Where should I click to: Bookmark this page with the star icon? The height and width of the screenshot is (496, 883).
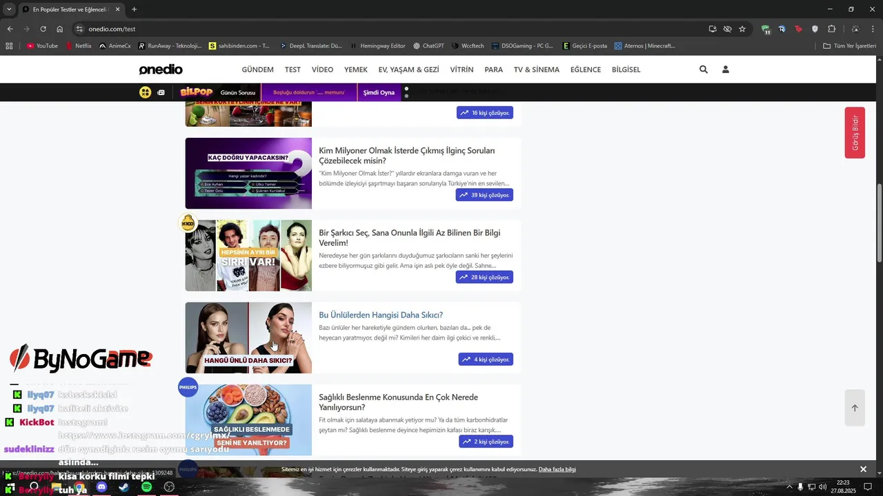[x=742, y=29]
